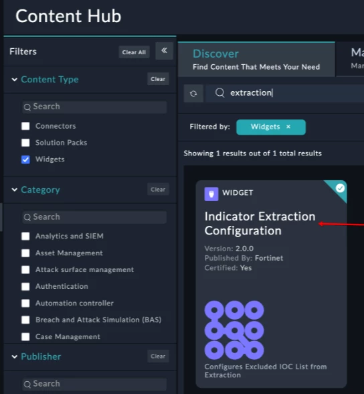Uncheck the Widgets content type
Image resolution: width=364 pixels, height=394 pixels.
click(25, 159)
